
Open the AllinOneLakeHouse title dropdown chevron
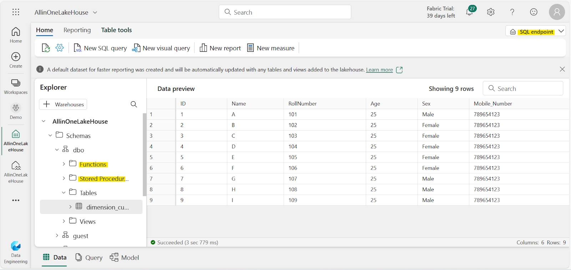(x=95, y=12)
